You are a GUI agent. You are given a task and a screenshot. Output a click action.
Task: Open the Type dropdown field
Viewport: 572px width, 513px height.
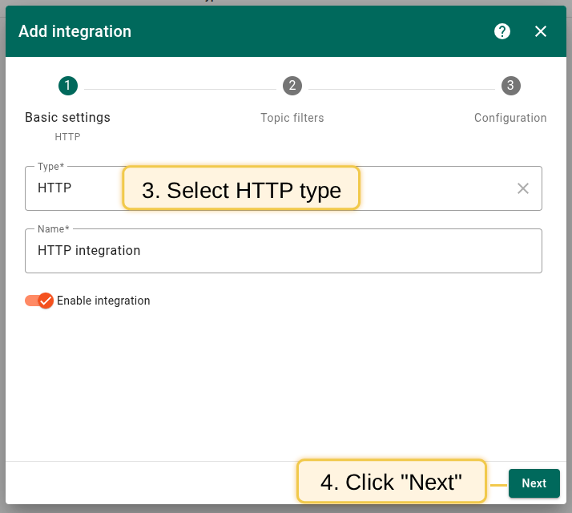[433, 189]
